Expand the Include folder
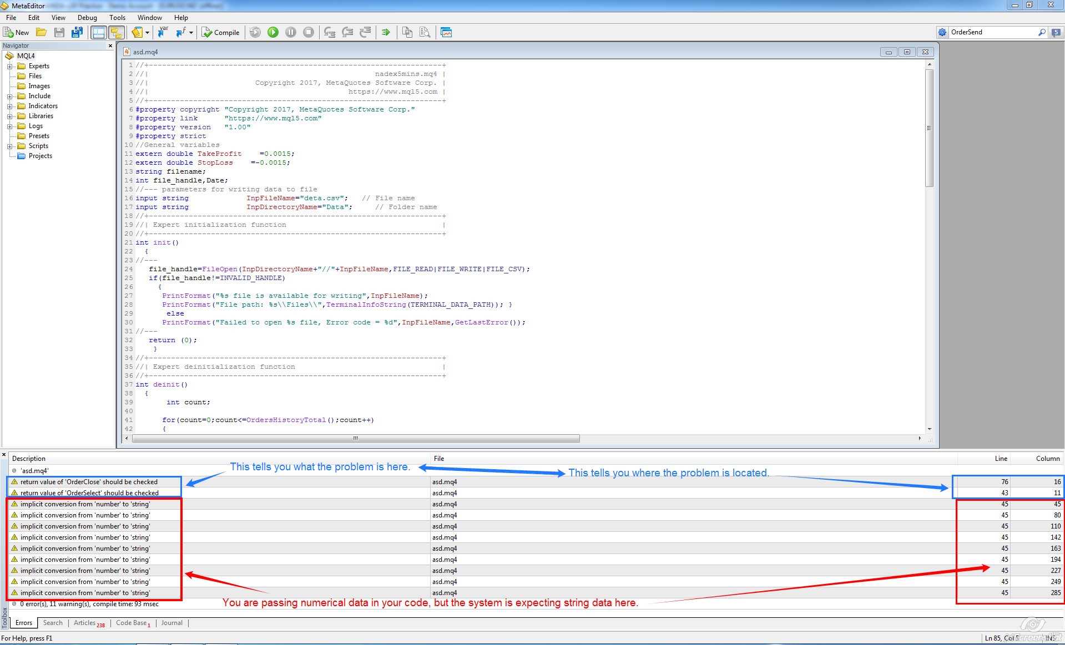The width and height of the screenshot is (1065, 645). [x=9, y=97]
